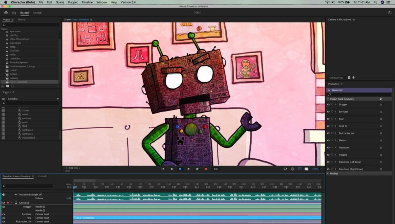Collapse the Puppet Track Behaviors section

[x=328, y=99]
